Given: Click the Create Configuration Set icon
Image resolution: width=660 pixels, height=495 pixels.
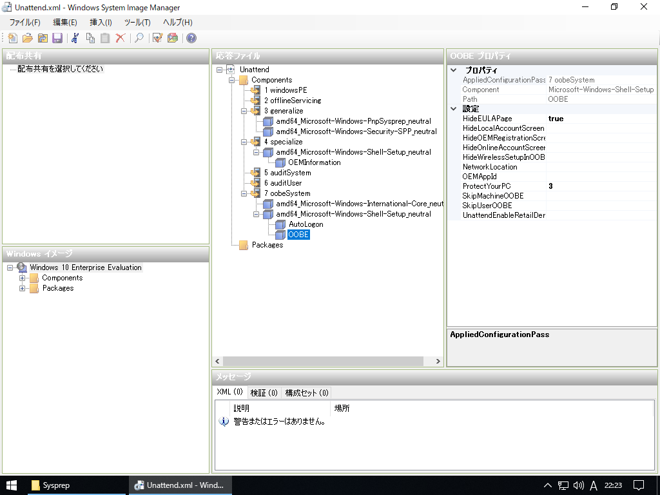Looking at the screenshot, I should [x=173, y=38].
